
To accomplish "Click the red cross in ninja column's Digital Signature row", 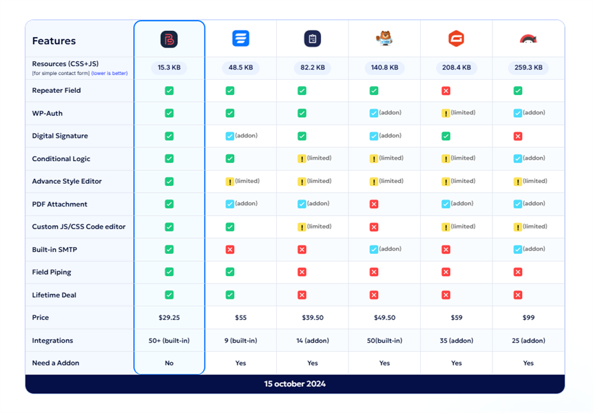I will [x=518, y=136].
